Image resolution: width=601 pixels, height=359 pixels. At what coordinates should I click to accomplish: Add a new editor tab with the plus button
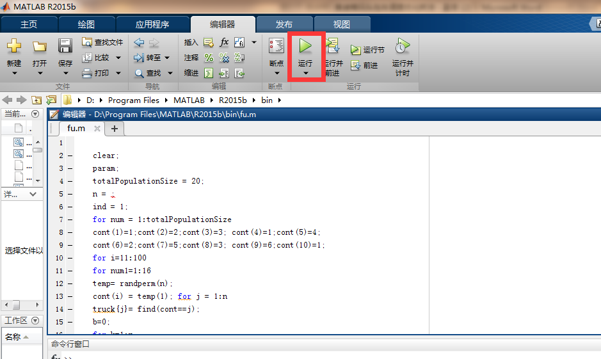(x=114, y=129)
